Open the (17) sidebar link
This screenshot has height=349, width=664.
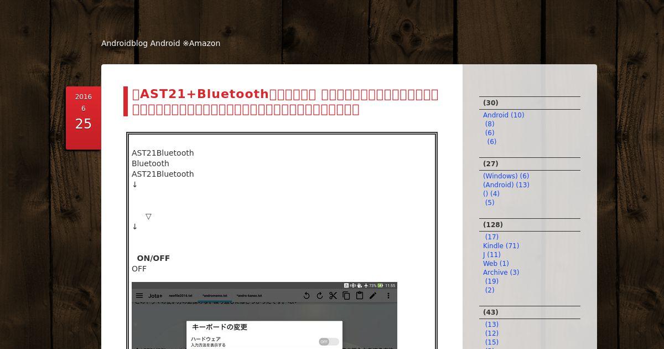click(x=492, y=237)
